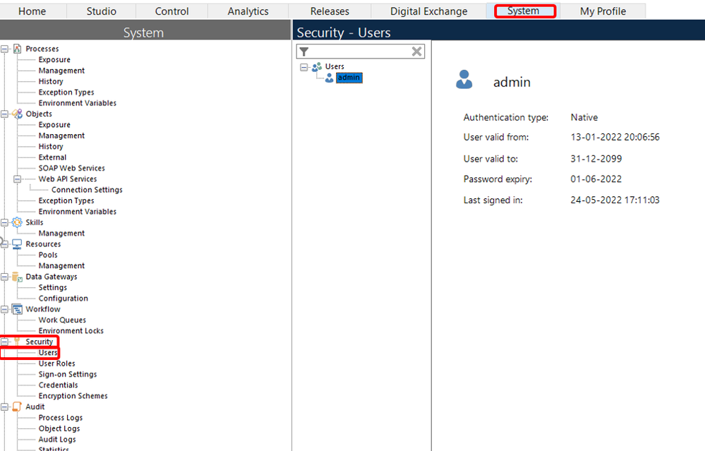705x451 pixels.
Task: Click the Security key icon
Action: coord(17,342)
